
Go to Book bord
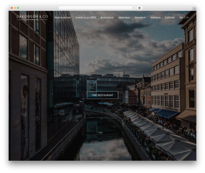point(107,18)
